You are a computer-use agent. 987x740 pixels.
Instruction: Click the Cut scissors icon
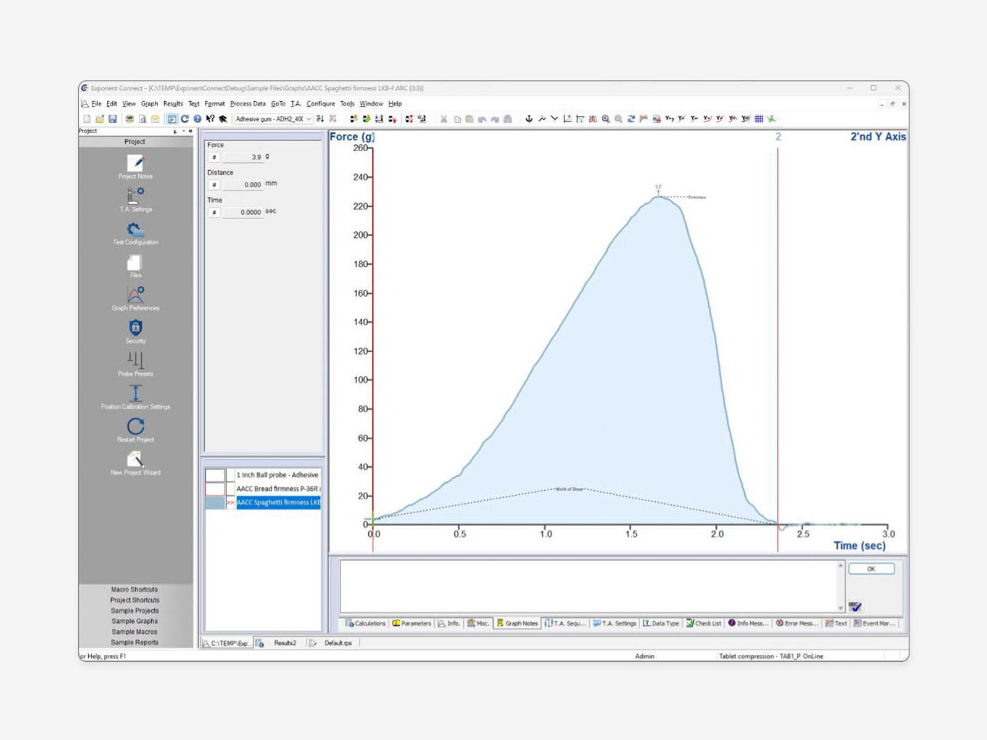(x=444, y=118)
